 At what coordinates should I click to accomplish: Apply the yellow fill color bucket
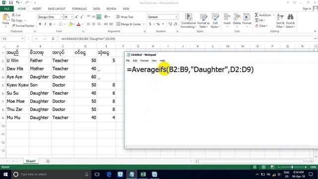pos(71,24)
